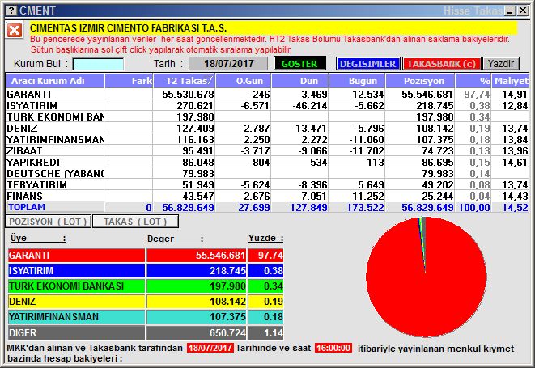The width and height of the screenshot is (535, 368).
Task: Click the yellow CIMENTAS company title
Action: tap(129, 28)
